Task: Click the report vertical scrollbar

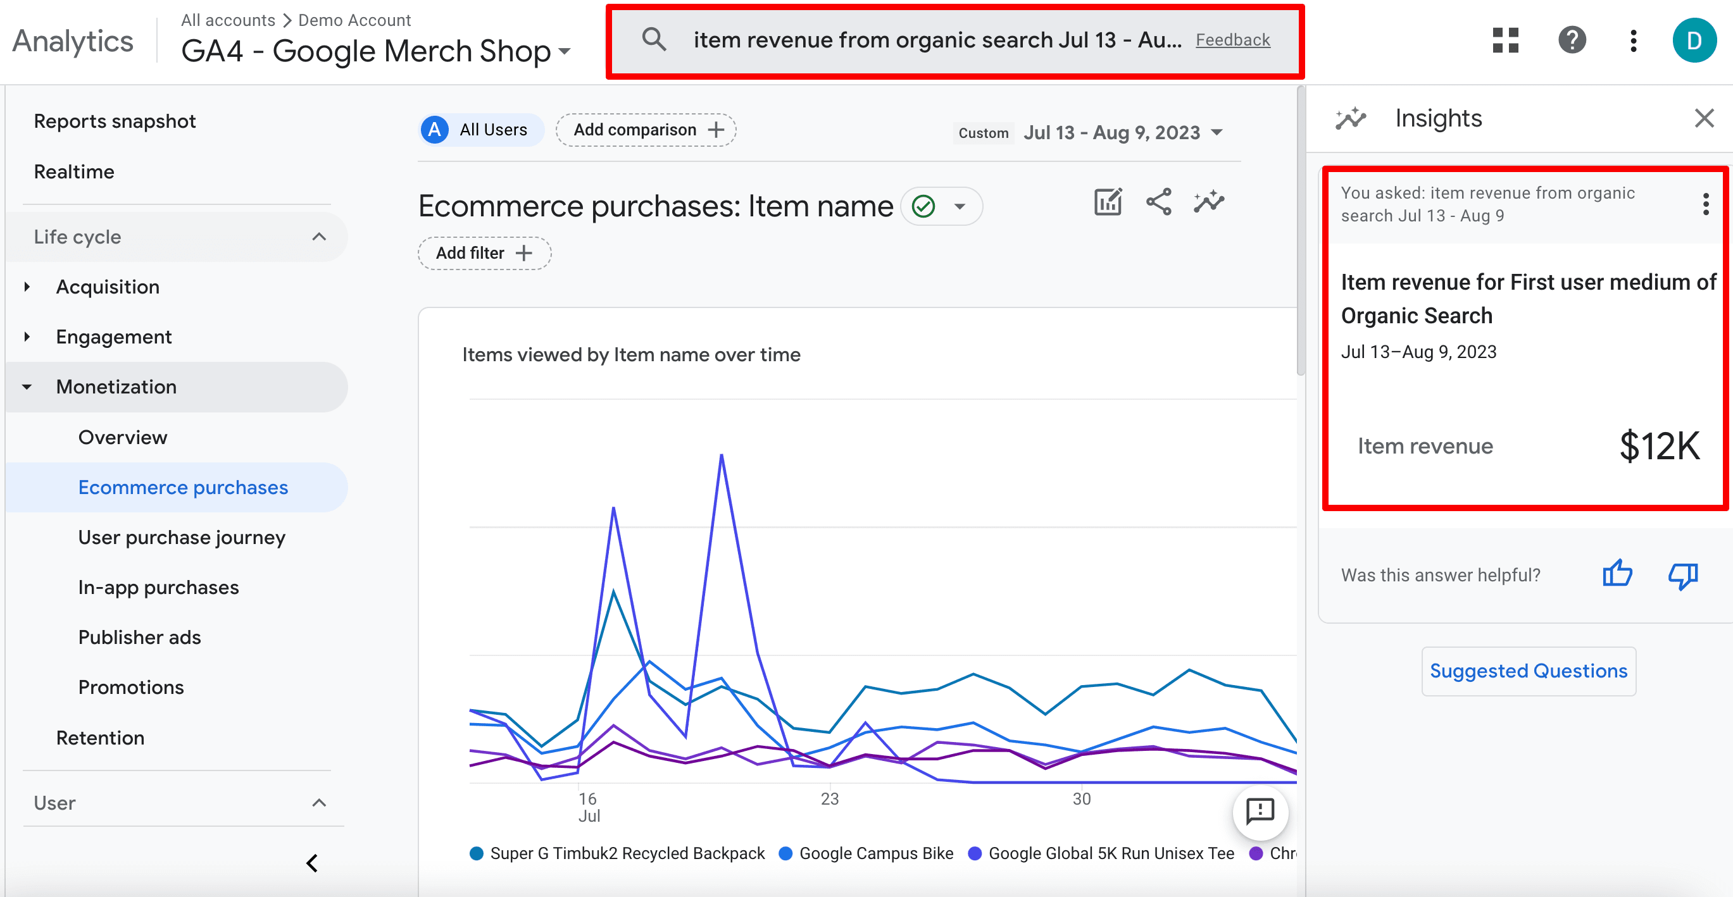Action: click(x=1301, y=232)
